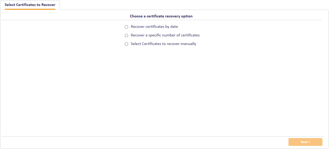Click the word "manually" in third recovery option
The image size is (329, 149).
pyautogui.click(x=188, y=44)
